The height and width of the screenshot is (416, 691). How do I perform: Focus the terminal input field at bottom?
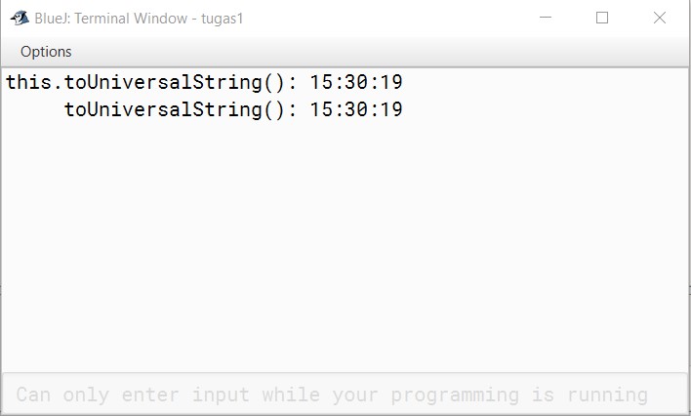(345, 394)
